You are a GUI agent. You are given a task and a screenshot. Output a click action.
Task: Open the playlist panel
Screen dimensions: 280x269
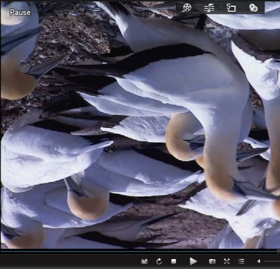(x=241, y=262)
